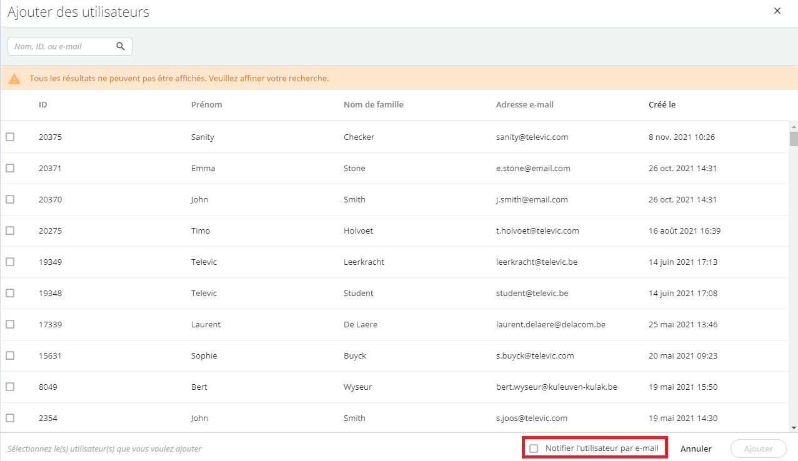The width and height of the screenshot is (798, 461).
Task: Click the ID cell 20275
Action: pyautogui.click(x=50, y=230)
